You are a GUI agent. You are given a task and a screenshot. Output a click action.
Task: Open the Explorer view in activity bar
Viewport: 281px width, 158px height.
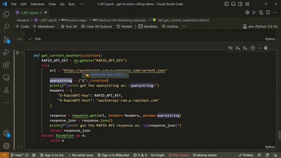(6, 14)
